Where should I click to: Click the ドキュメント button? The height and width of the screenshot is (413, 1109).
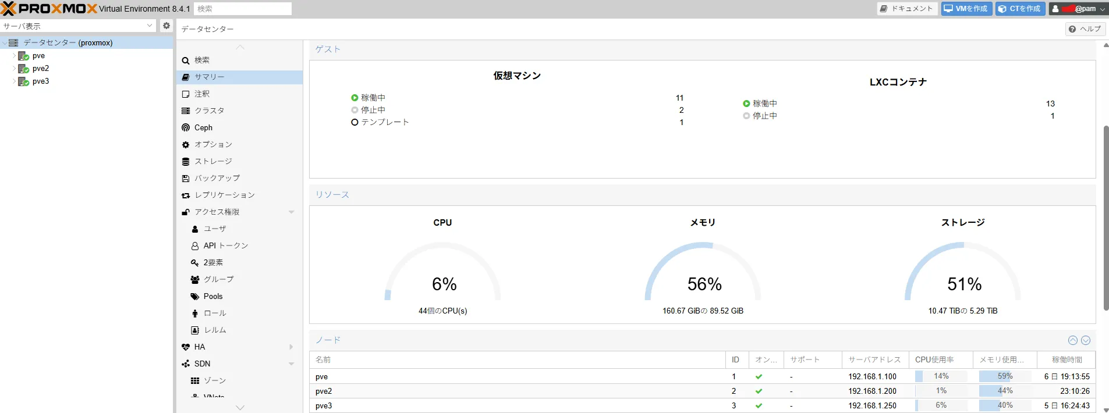click(907, 9)
